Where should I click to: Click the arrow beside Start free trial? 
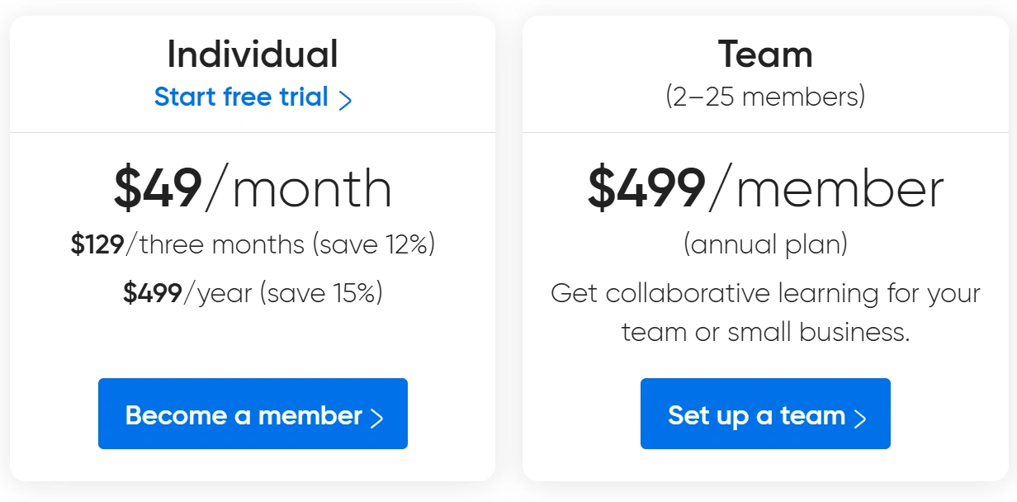(346, 100)
